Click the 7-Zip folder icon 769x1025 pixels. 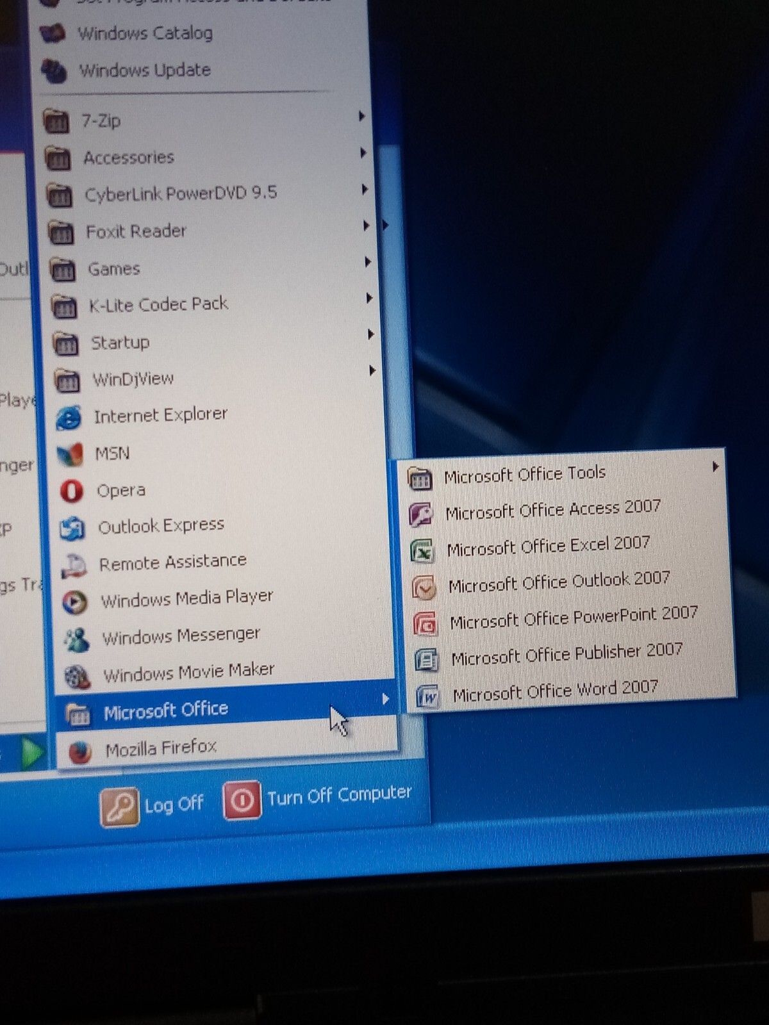56,120
